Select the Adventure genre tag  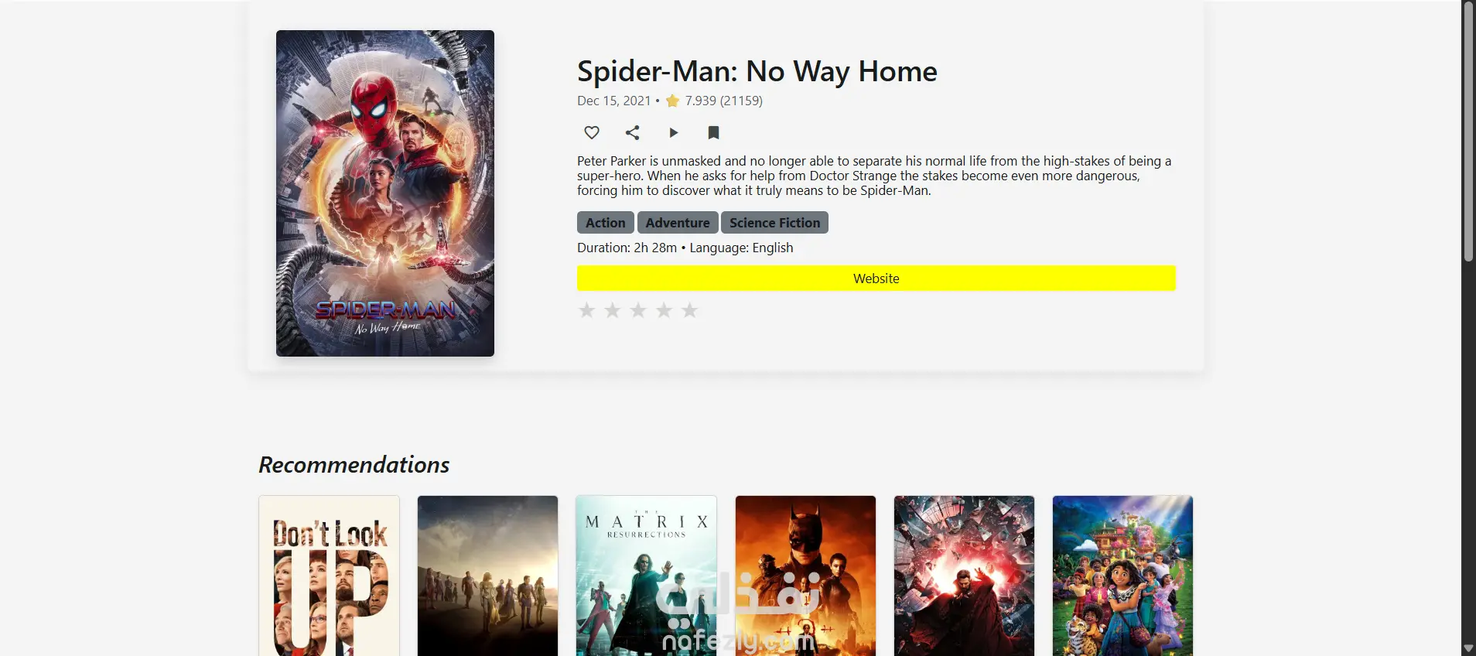coord(678,223)
